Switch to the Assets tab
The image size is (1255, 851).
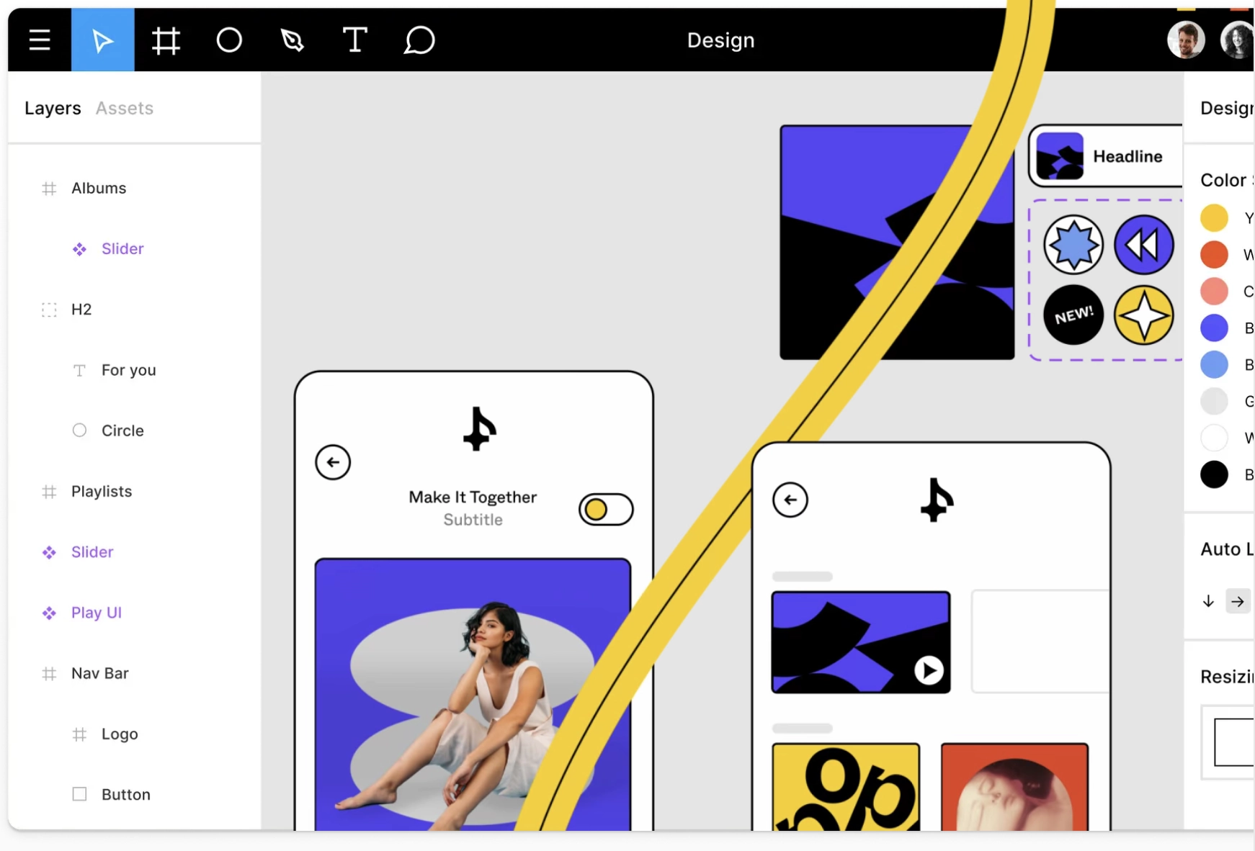[x=125, y=108]
